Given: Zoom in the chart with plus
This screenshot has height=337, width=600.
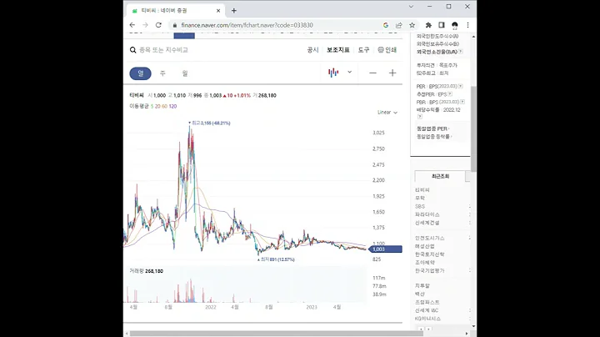Looking at the screenshot, I should (x=392, y=73).
